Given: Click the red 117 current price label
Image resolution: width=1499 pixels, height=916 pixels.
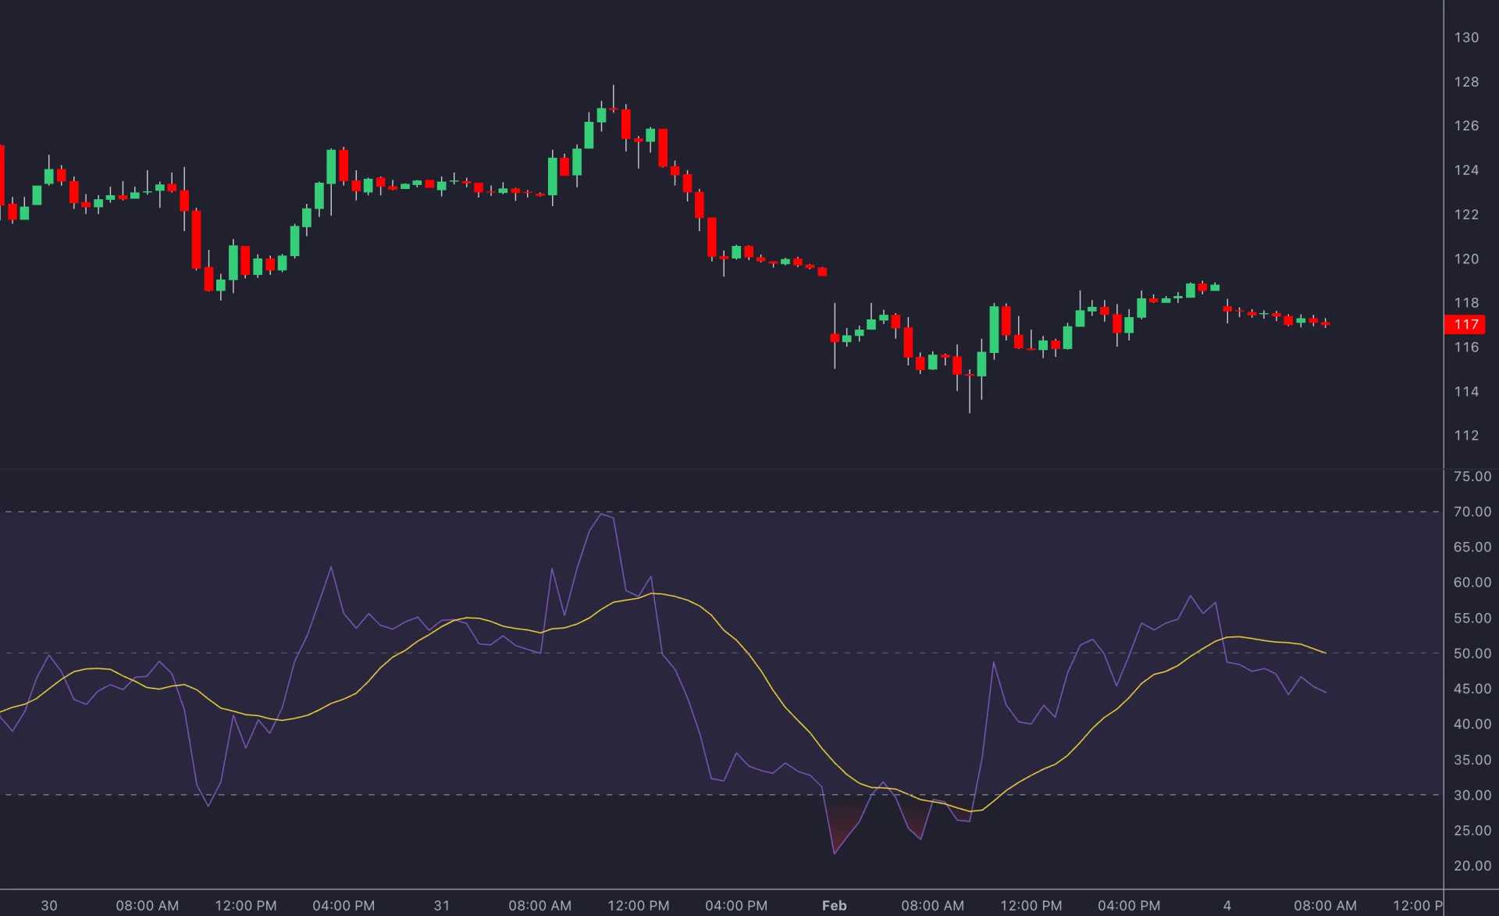Looking at the screenshot, I should pyautogui.click(x=1465, y=324).
